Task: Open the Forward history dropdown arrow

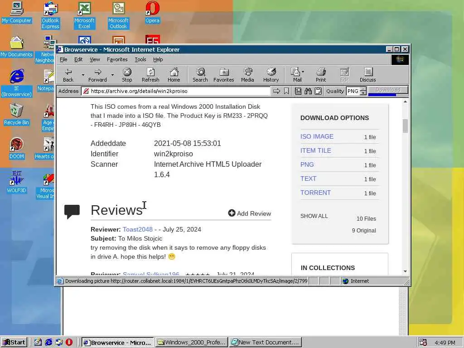Action: 112,75
